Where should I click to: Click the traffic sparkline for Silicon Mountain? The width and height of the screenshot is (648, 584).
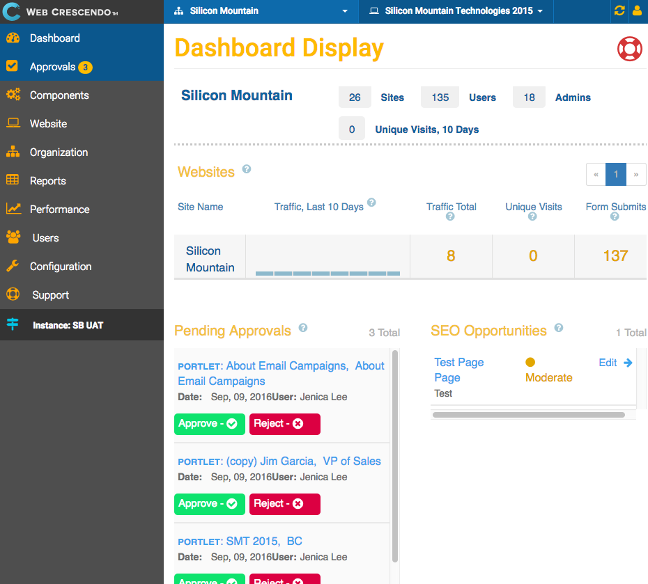(327, 274)
